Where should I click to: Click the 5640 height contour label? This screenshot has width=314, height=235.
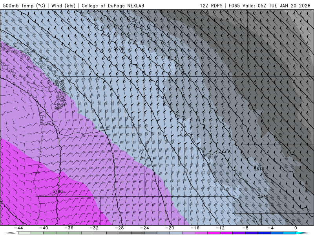coord(263,196)
